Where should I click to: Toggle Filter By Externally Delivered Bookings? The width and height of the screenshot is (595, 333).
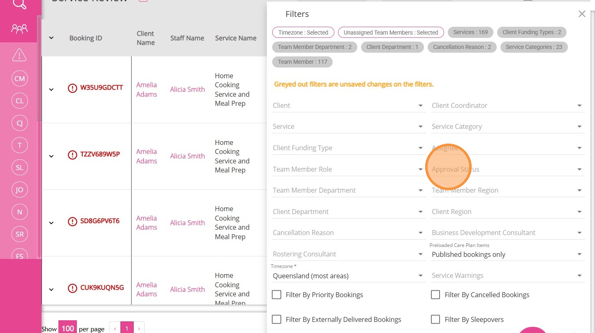click(x=277, y=319)
